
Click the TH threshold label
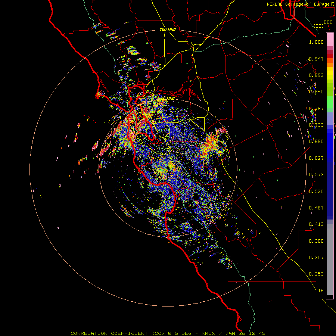(x=321, y=291)
